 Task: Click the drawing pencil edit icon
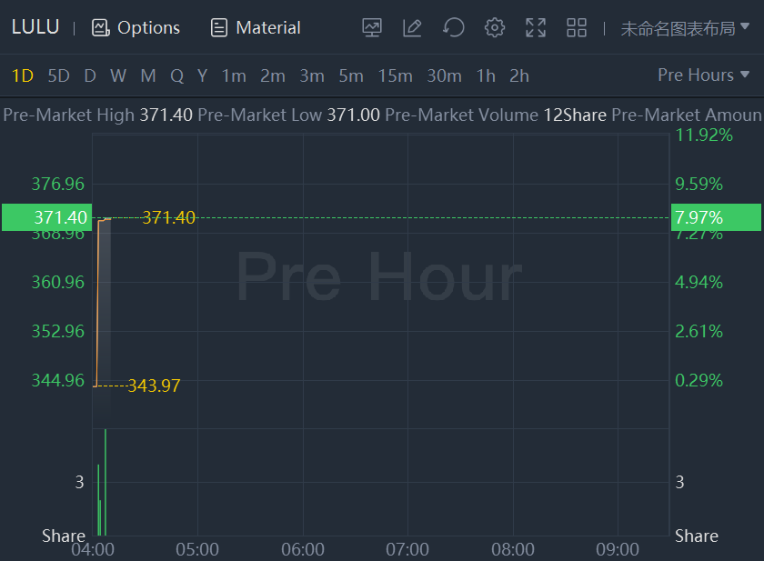(x=412, y=27)
